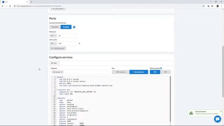Viewport: 224px width, 126px height.
Task: Open the Extra ports protocol dropdown
Action: coord(53,43)
